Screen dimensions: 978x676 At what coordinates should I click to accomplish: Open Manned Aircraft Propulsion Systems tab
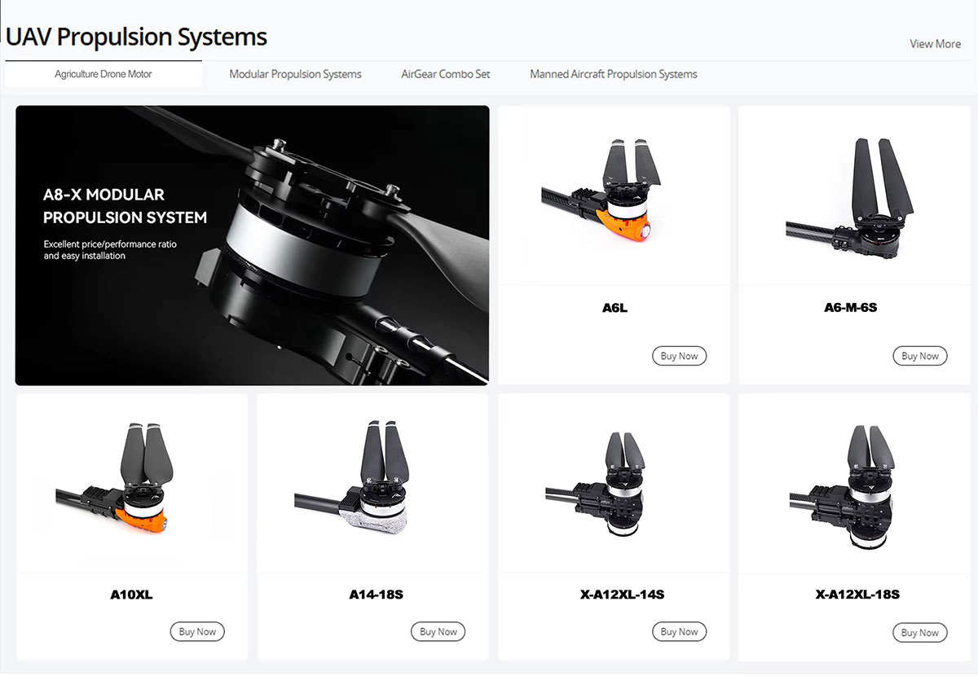tap(614, 74)
